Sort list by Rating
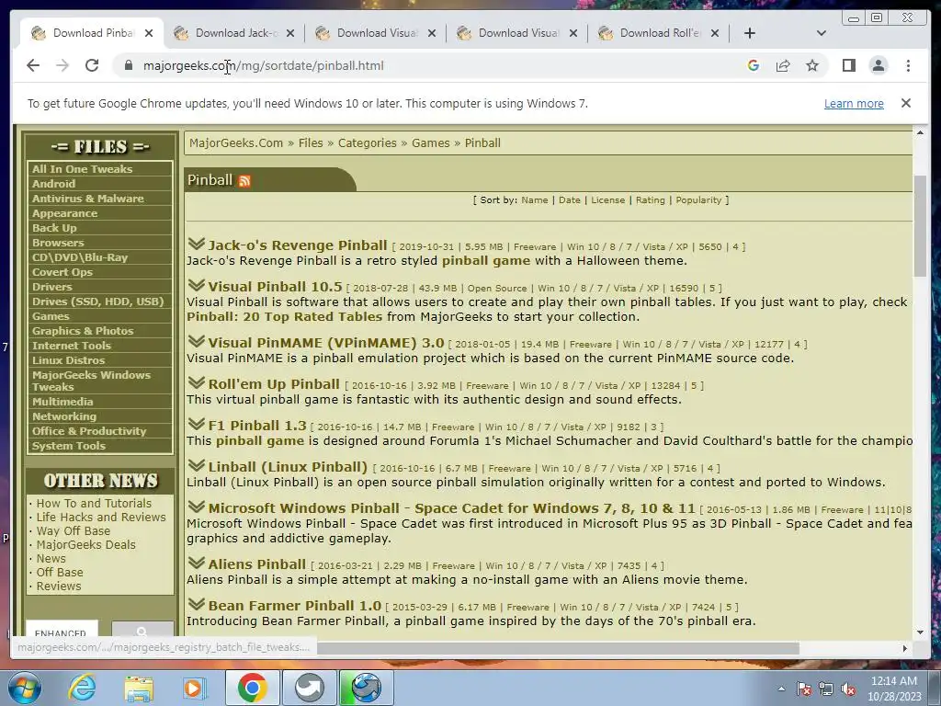Viewport: 941px width, 706px height. click(x=651, y=199)
